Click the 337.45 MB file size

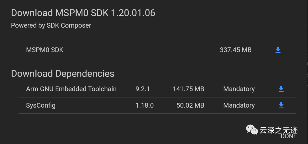click(x=236, y=50)
